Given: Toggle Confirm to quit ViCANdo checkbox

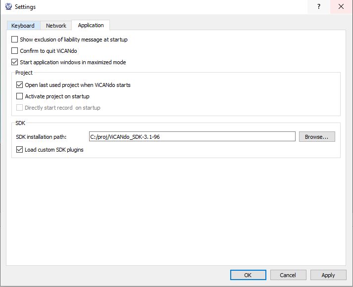Looking at the screenshot, I should pos(15,51).
